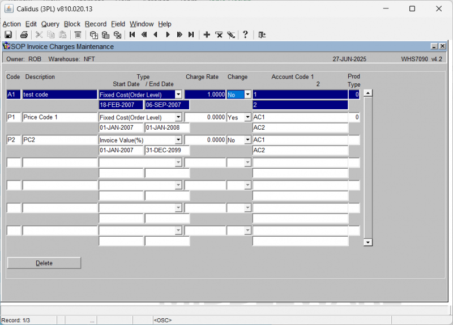Open the Field menu

(118, 24)
